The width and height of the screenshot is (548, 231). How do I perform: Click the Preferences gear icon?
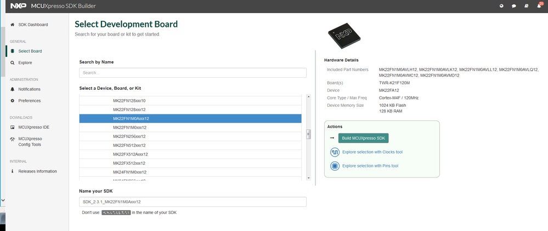coord(13,101)
